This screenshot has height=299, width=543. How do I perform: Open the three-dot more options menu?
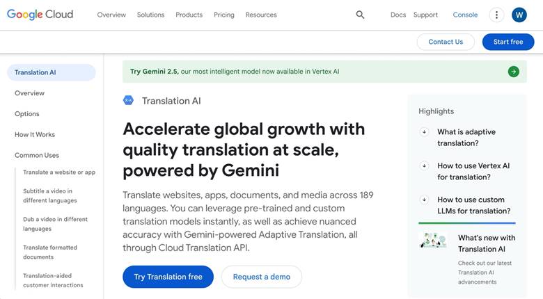coord(496,15)
